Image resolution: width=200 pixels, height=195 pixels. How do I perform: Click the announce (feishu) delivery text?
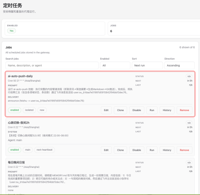pos(46,101)
